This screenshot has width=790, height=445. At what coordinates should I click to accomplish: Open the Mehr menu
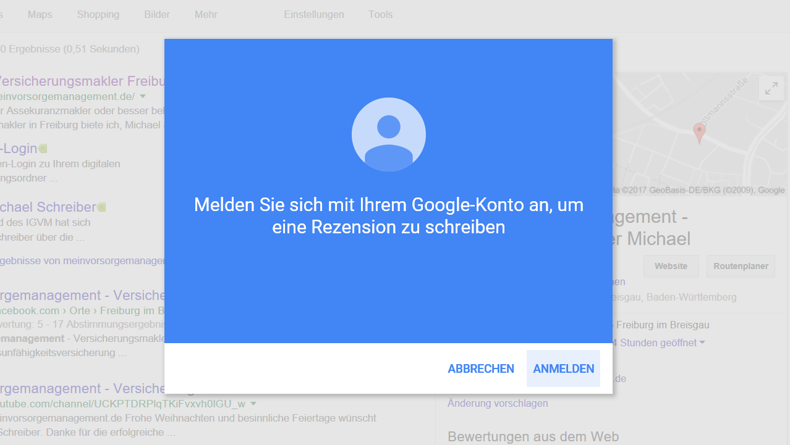[x=206, y=14]
